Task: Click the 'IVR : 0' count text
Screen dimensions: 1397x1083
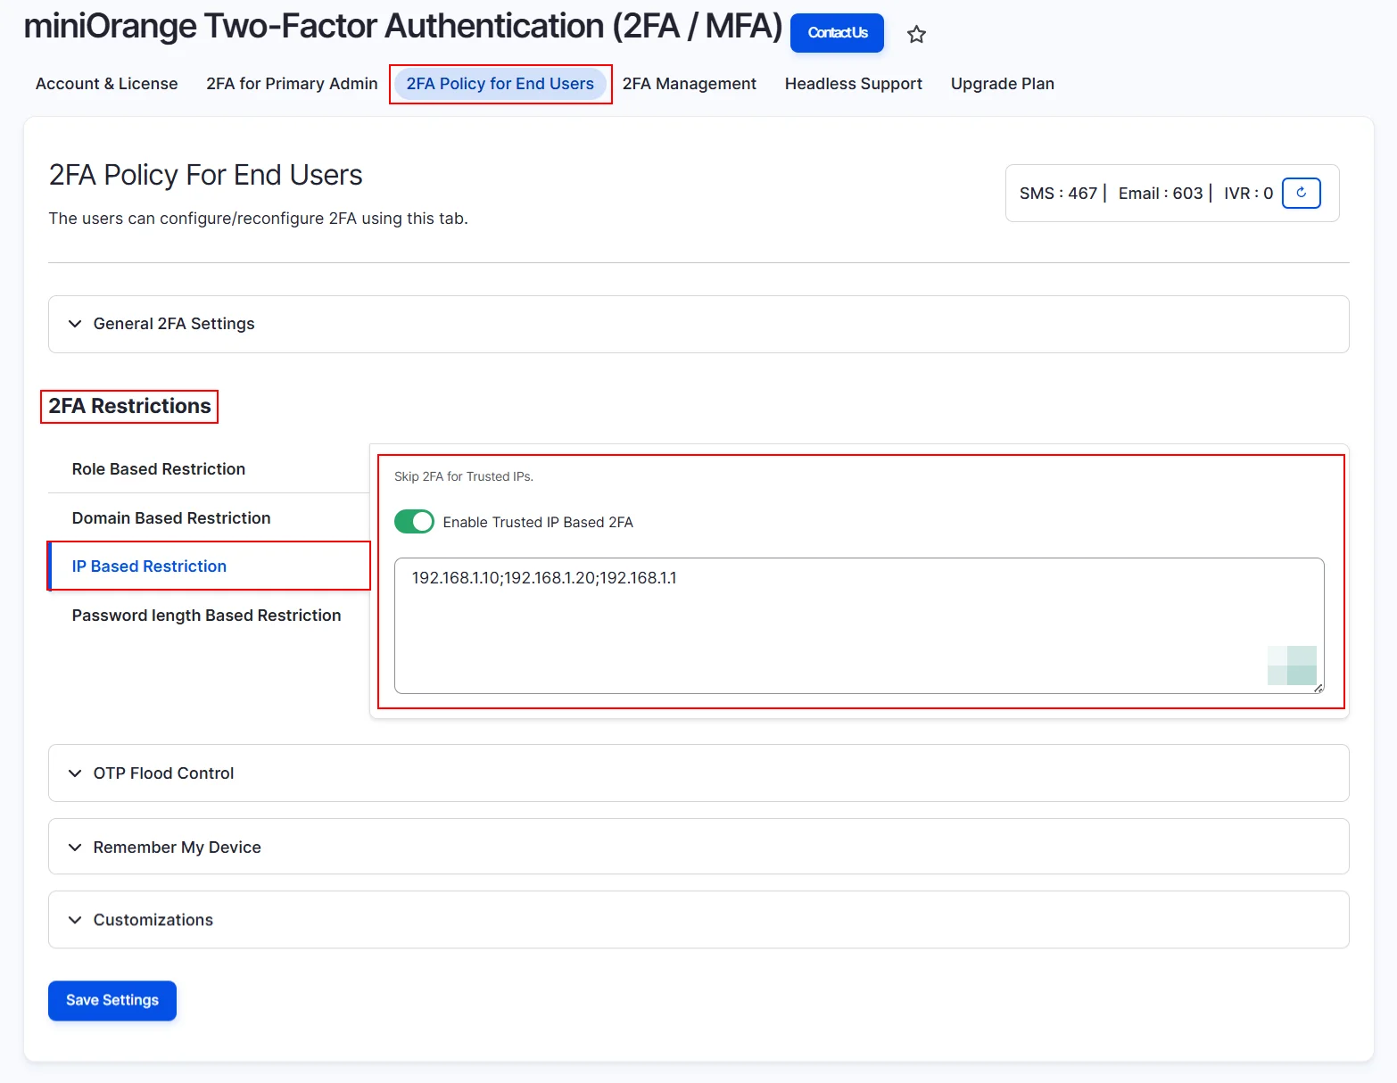Action: (x=1248, y=194)
